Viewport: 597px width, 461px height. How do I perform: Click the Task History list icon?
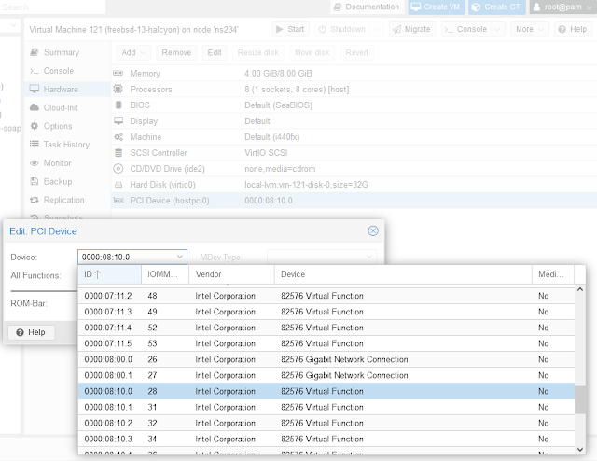click(x=35, y=145)
